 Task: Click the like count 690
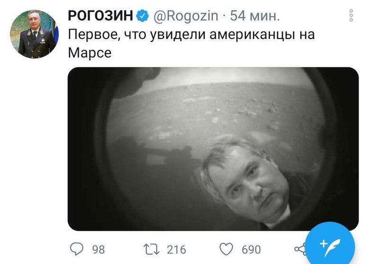251,249
